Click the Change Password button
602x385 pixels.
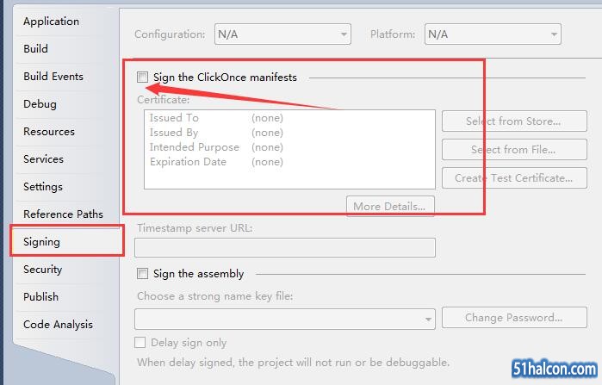tap(513, 318)
